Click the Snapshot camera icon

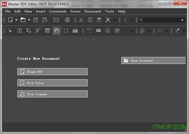[x=75, y=31]
